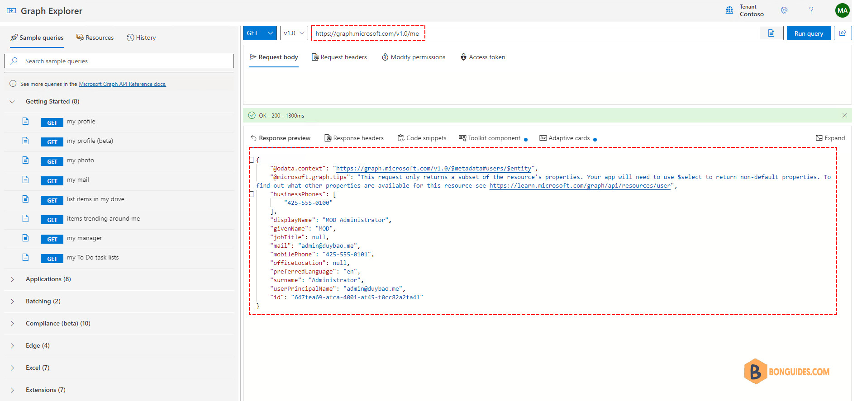
Task: Click the info icon beside 'See more queries'
Action: pyautogui.click(x=13, y=84)
